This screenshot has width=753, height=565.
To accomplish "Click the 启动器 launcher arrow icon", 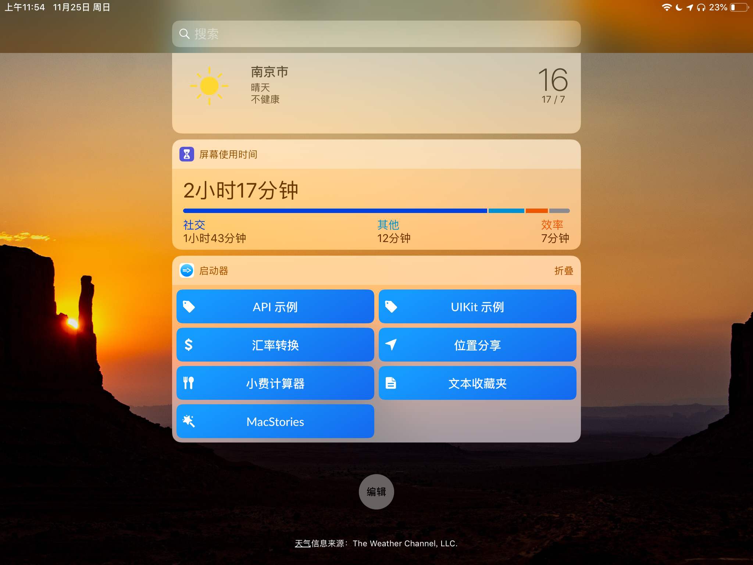I will (x=187, y=271).
